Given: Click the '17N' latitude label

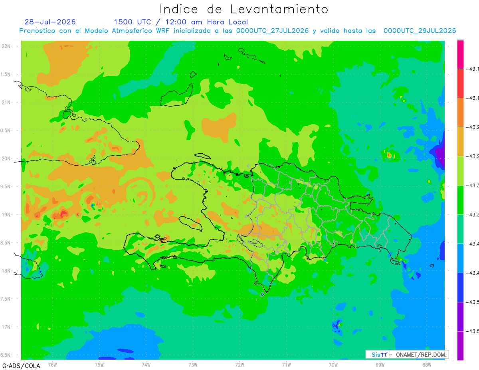Looking at the screenshot, I should click(6, 327).
